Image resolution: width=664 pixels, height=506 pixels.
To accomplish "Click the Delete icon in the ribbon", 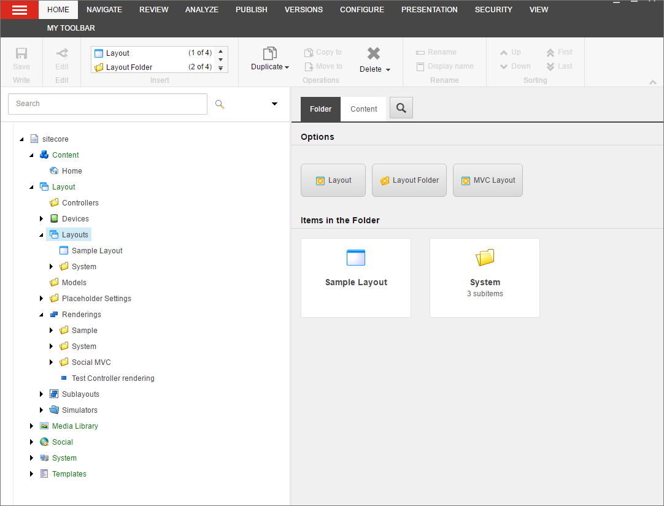I will 374,53.
